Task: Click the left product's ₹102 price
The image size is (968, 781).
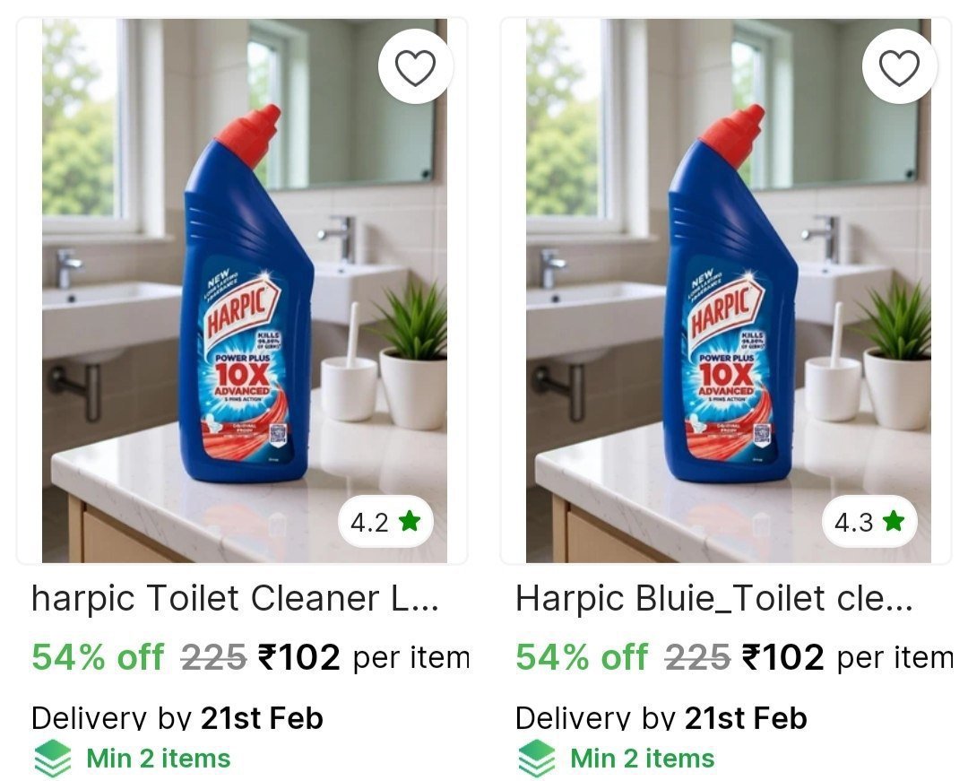Action: click(x=298, y=657)
